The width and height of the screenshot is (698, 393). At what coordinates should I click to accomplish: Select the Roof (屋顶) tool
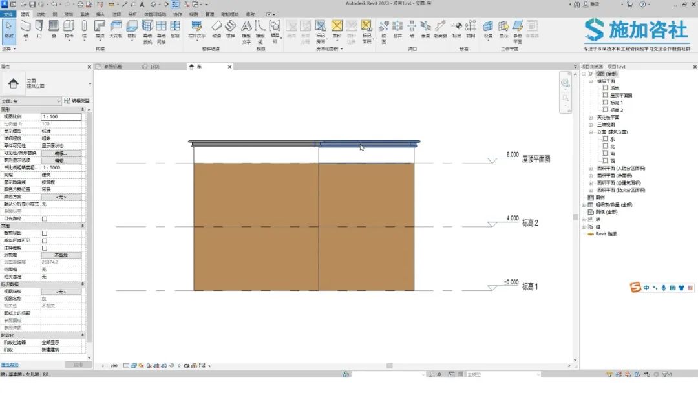click(x=100, y=29)
